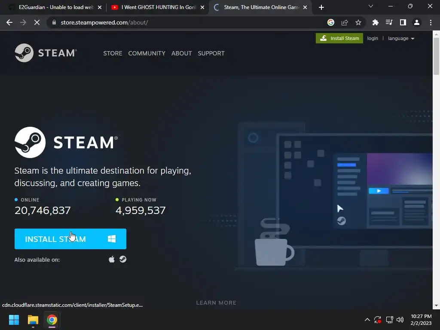Share this page via share icon
This screenshot has height=330, width=440.
coord(345,22)
